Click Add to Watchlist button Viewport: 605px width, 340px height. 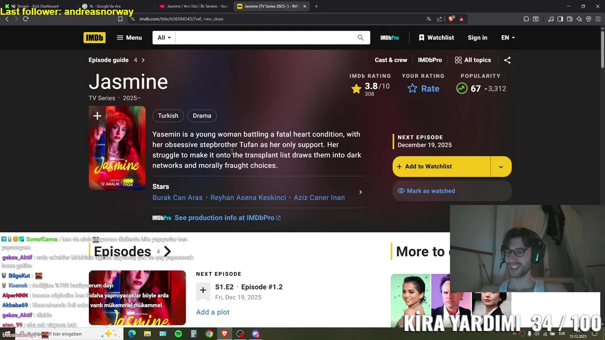(441, 167)
